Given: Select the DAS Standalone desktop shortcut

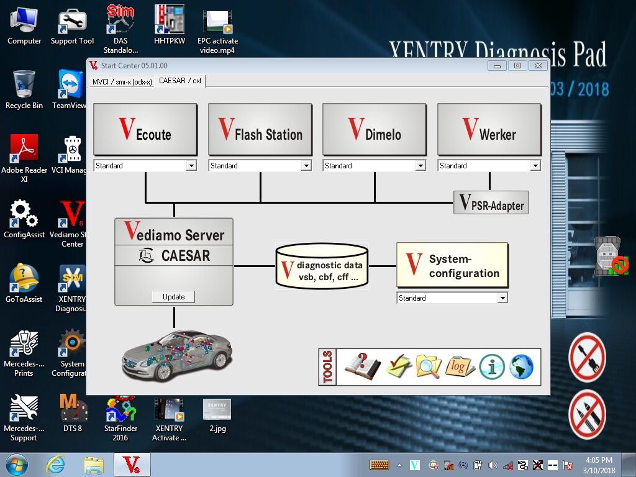Looking at the screenshot, I should (120, 29).
